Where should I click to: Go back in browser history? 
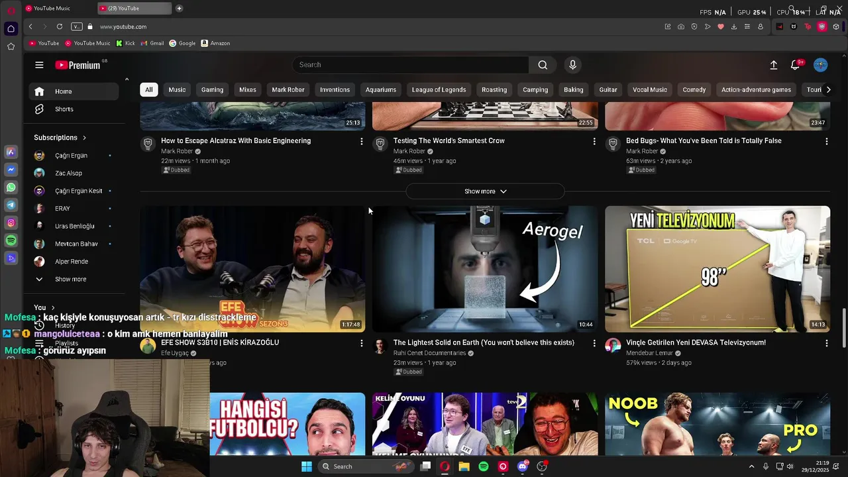click(30, 26)
